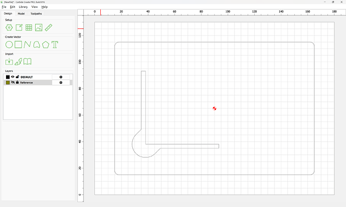Open the Edit menu

tap(13, 7)
